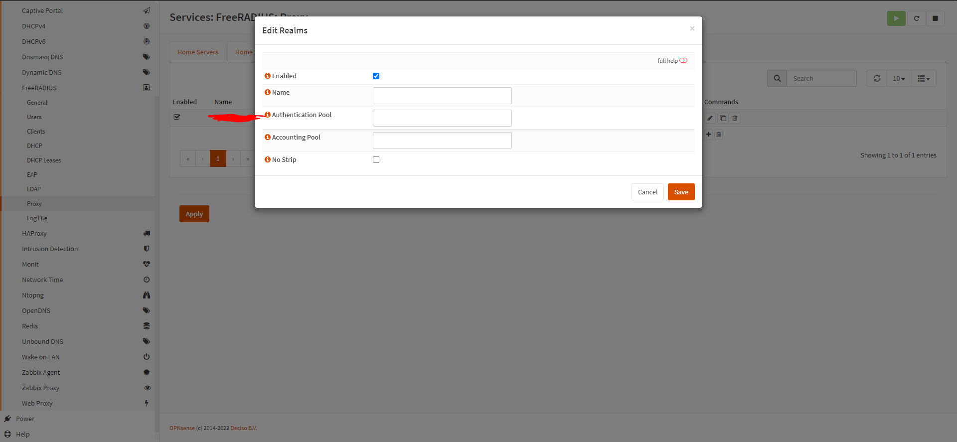This screenshot has width=957, height=442.
Task: Click the Zabbix Proxy eye icon
Action: click(147, 388)
